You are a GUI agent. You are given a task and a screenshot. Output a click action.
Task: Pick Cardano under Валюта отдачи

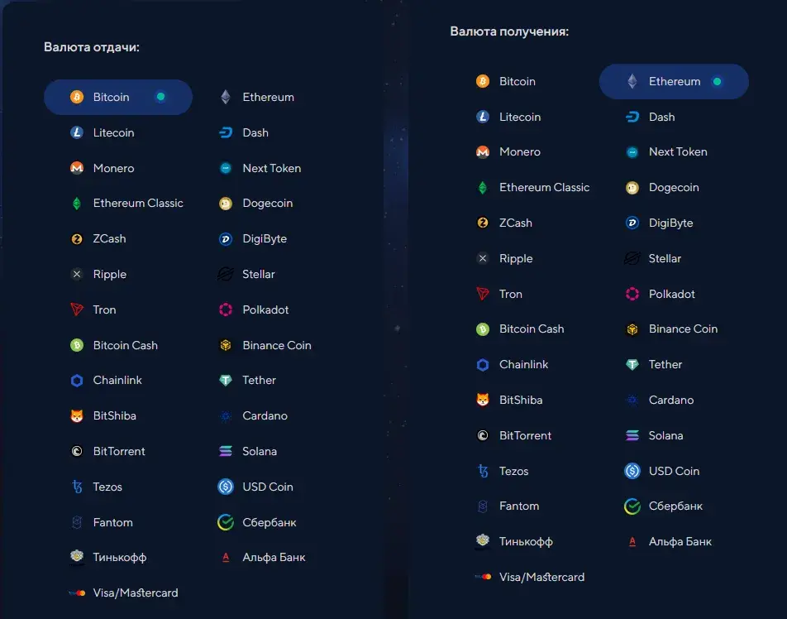(x=253, y=415)
